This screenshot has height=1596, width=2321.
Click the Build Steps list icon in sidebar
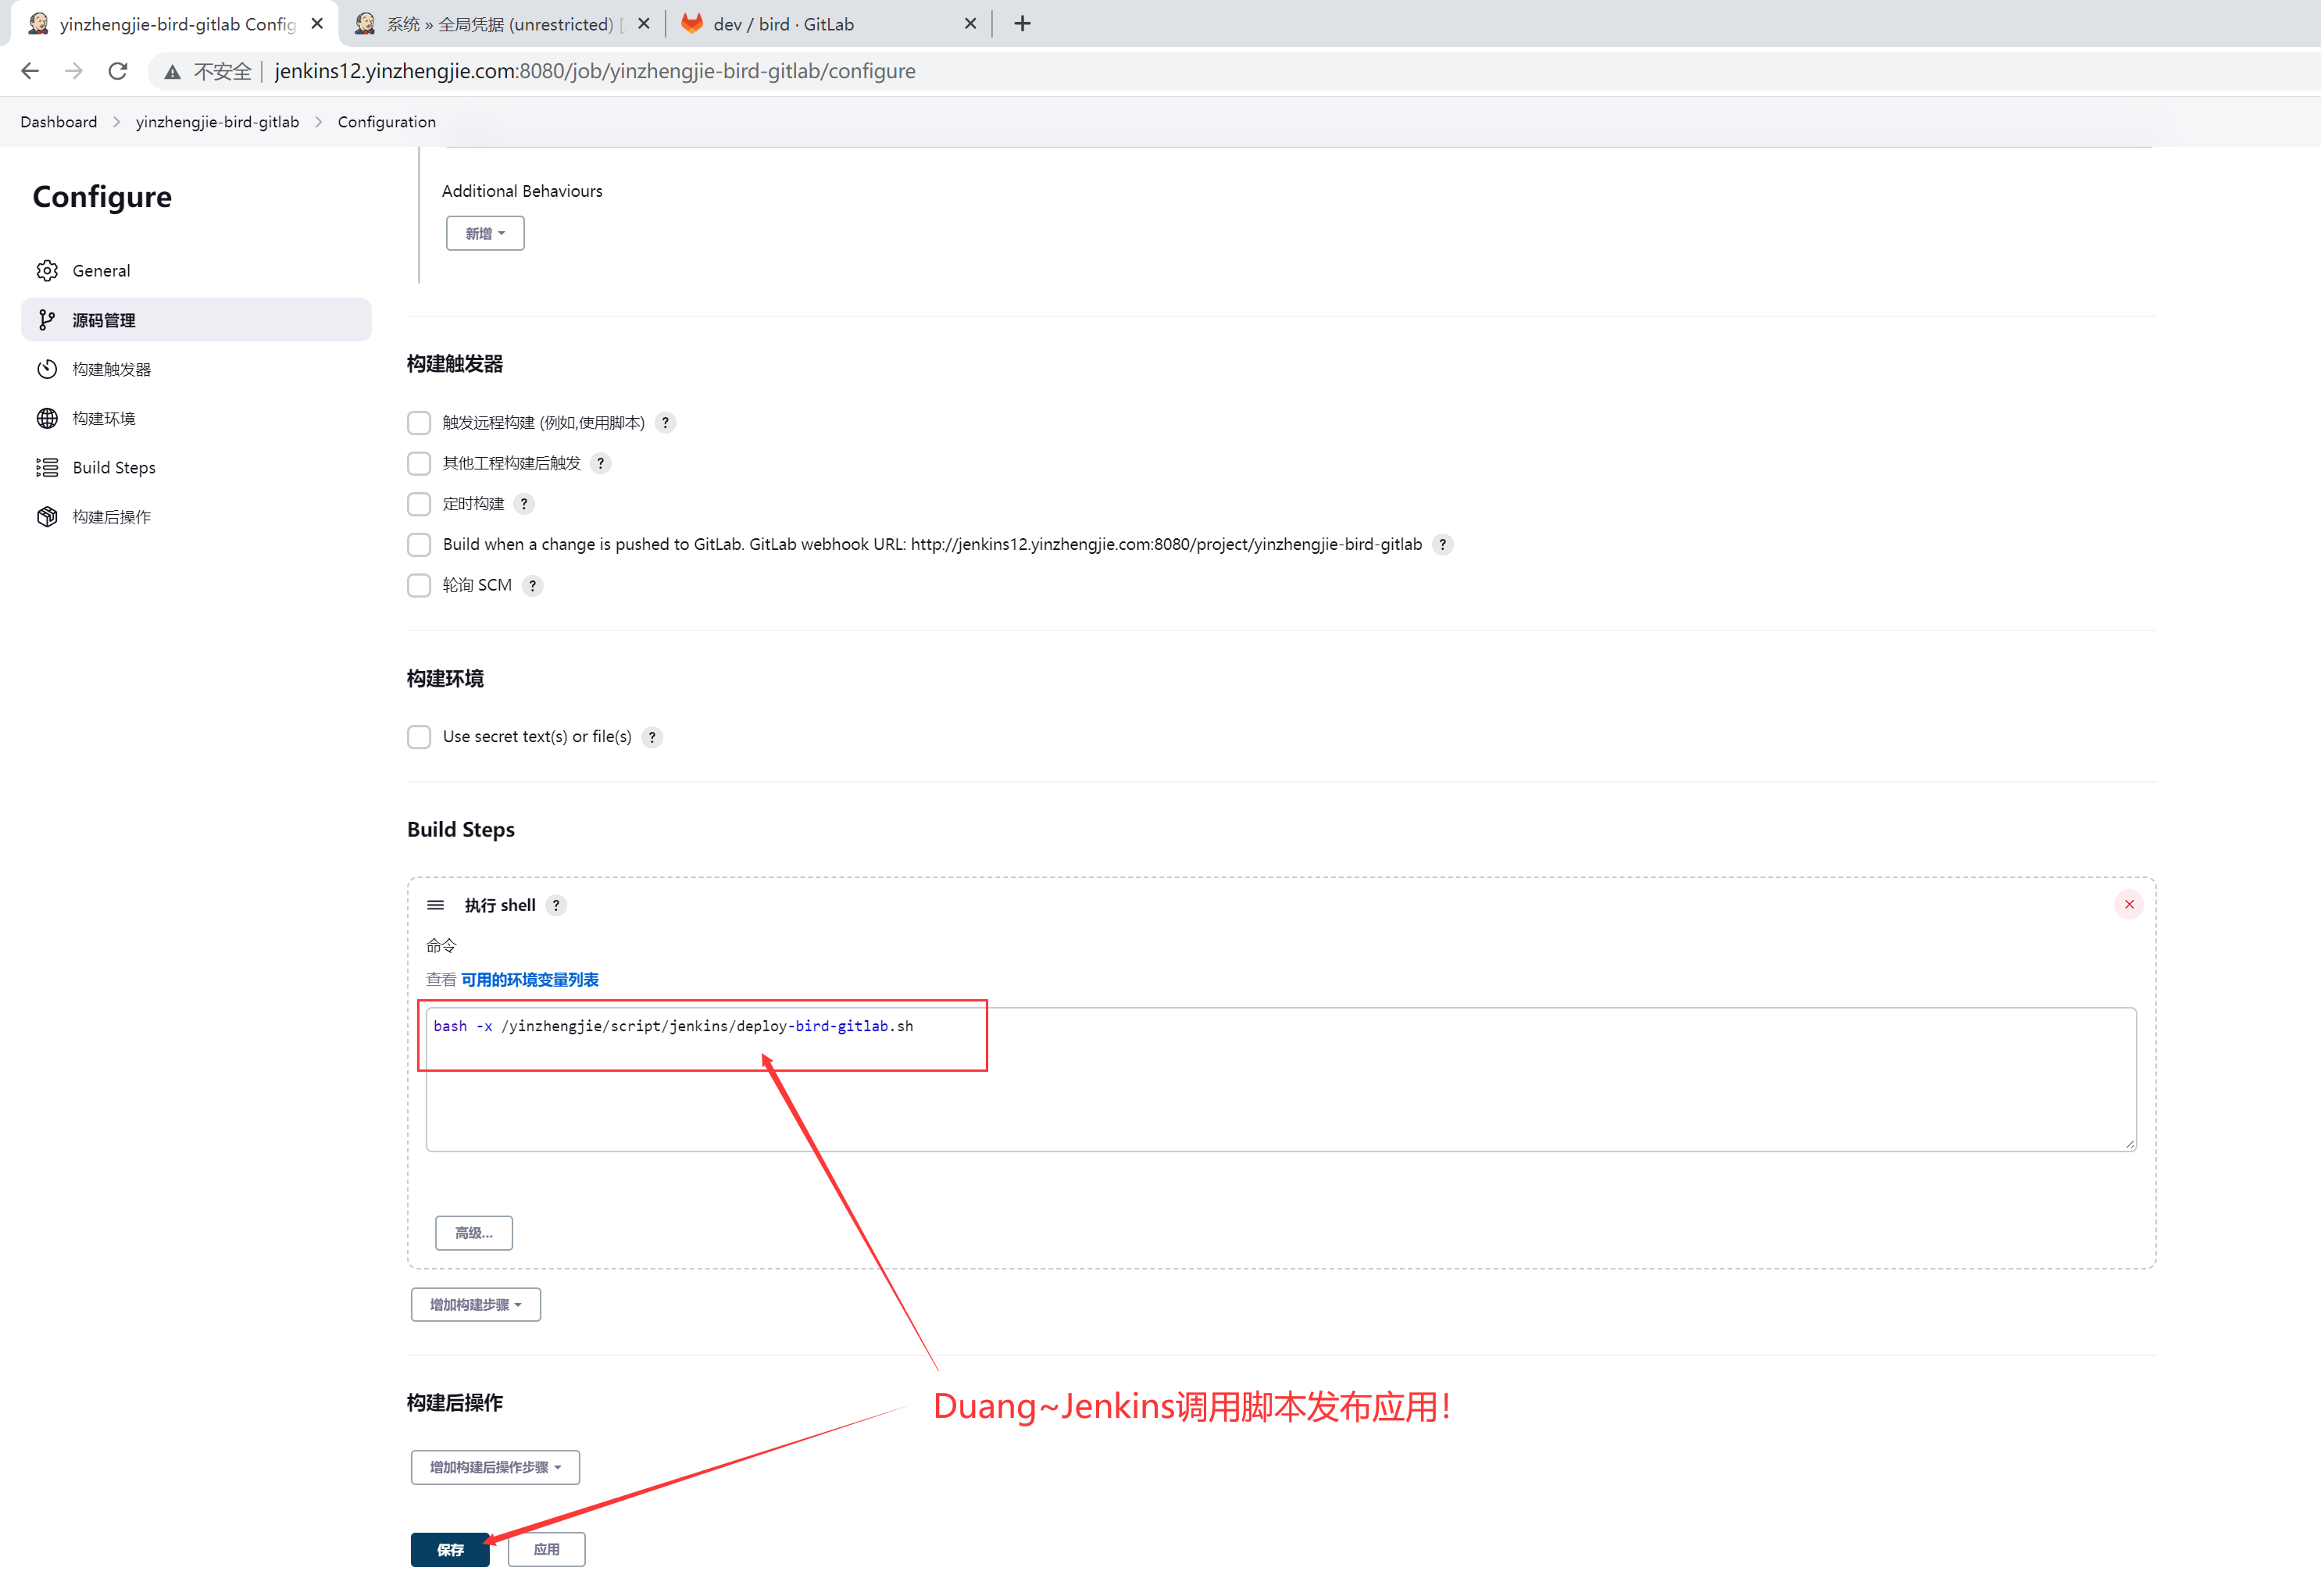click(x=47, y=467)
